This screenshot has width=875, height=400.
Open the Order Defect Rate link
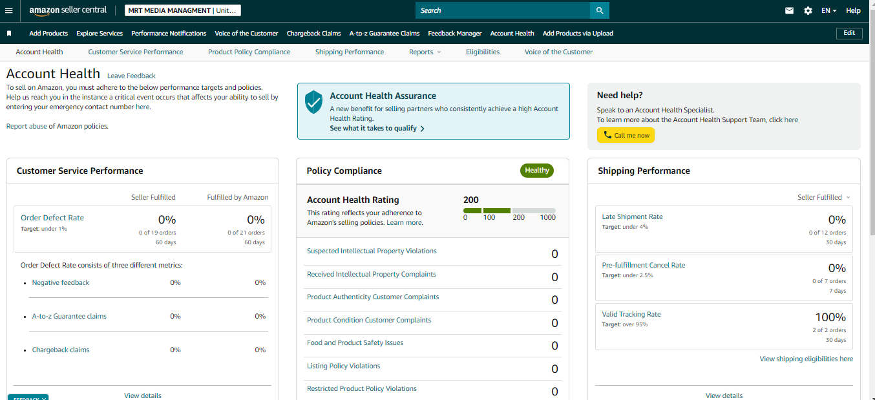coord(52,218)
